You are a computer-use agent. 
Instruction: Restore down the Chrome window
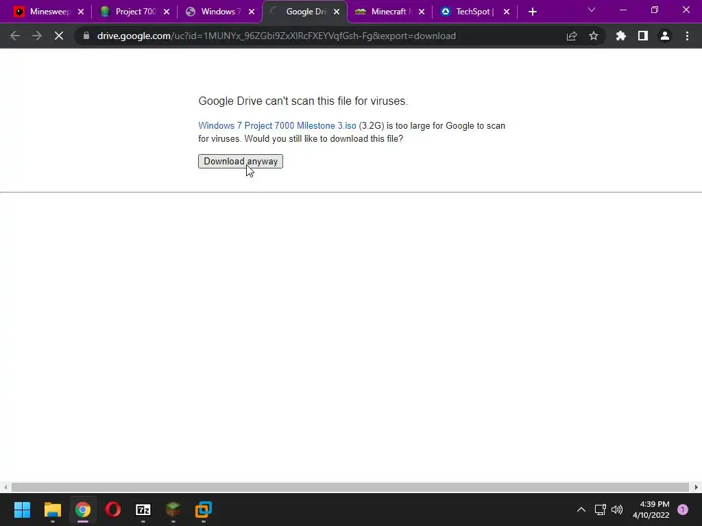pos(655,10)
